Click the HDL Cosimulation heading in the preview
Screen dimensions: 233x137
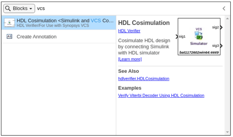[144, 23]
